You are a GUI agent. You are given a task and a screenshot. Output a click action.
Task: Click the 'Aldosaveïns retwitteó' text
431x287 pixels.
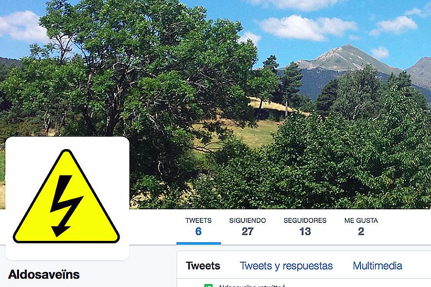click(x=251, y=286)
